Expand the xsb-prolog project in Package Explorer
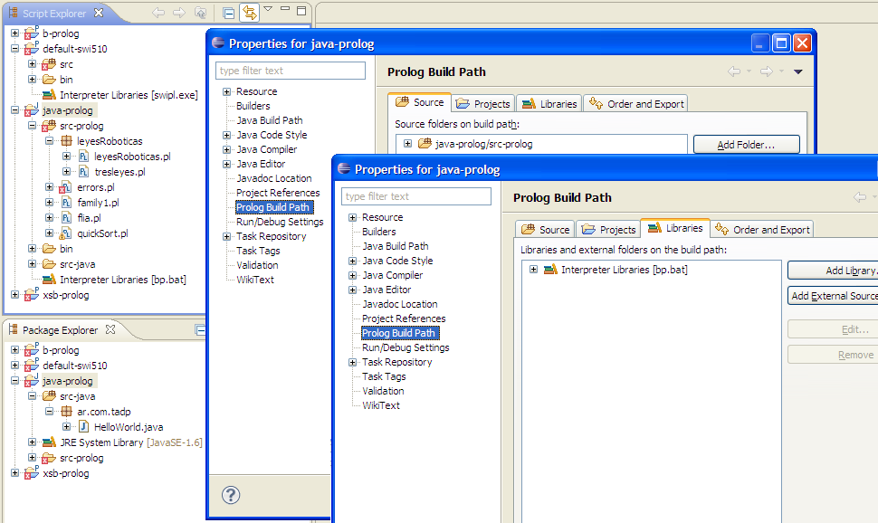Image resolution: width=878 pixels, height=523 pixels. pos(14,472)
